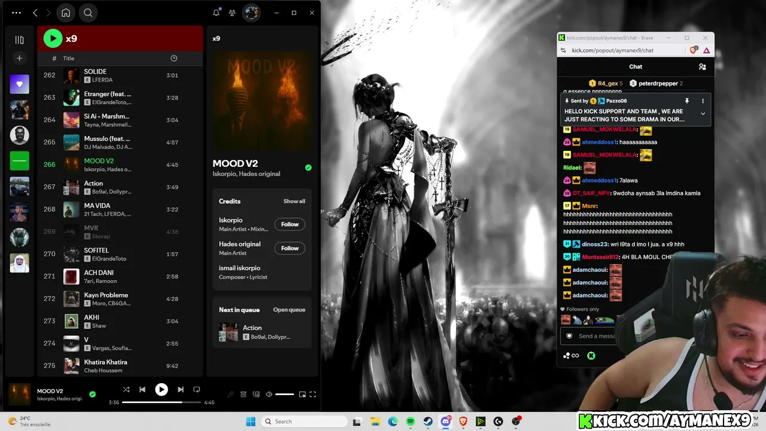The image size is (766, 431).
Task: Click the MOOD V2 cover art in the side panel
Action: (262, 100)
